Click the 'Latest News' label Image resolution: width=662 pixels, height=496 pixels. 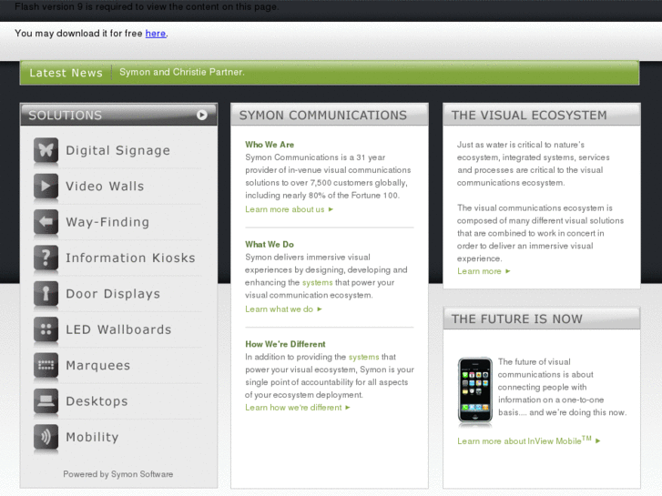pos(66,73)
